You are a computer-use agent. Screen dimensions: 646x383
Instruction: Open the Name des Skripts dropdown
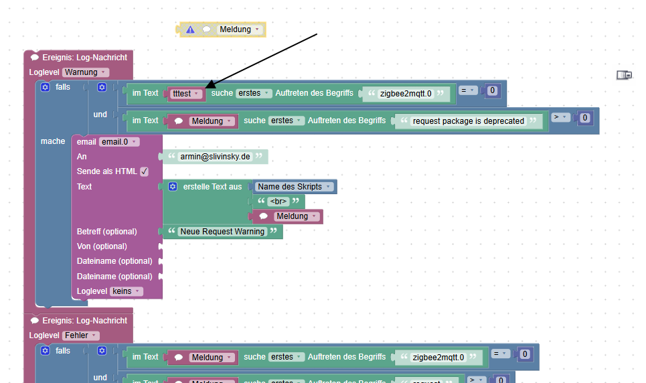click(295, 187)
